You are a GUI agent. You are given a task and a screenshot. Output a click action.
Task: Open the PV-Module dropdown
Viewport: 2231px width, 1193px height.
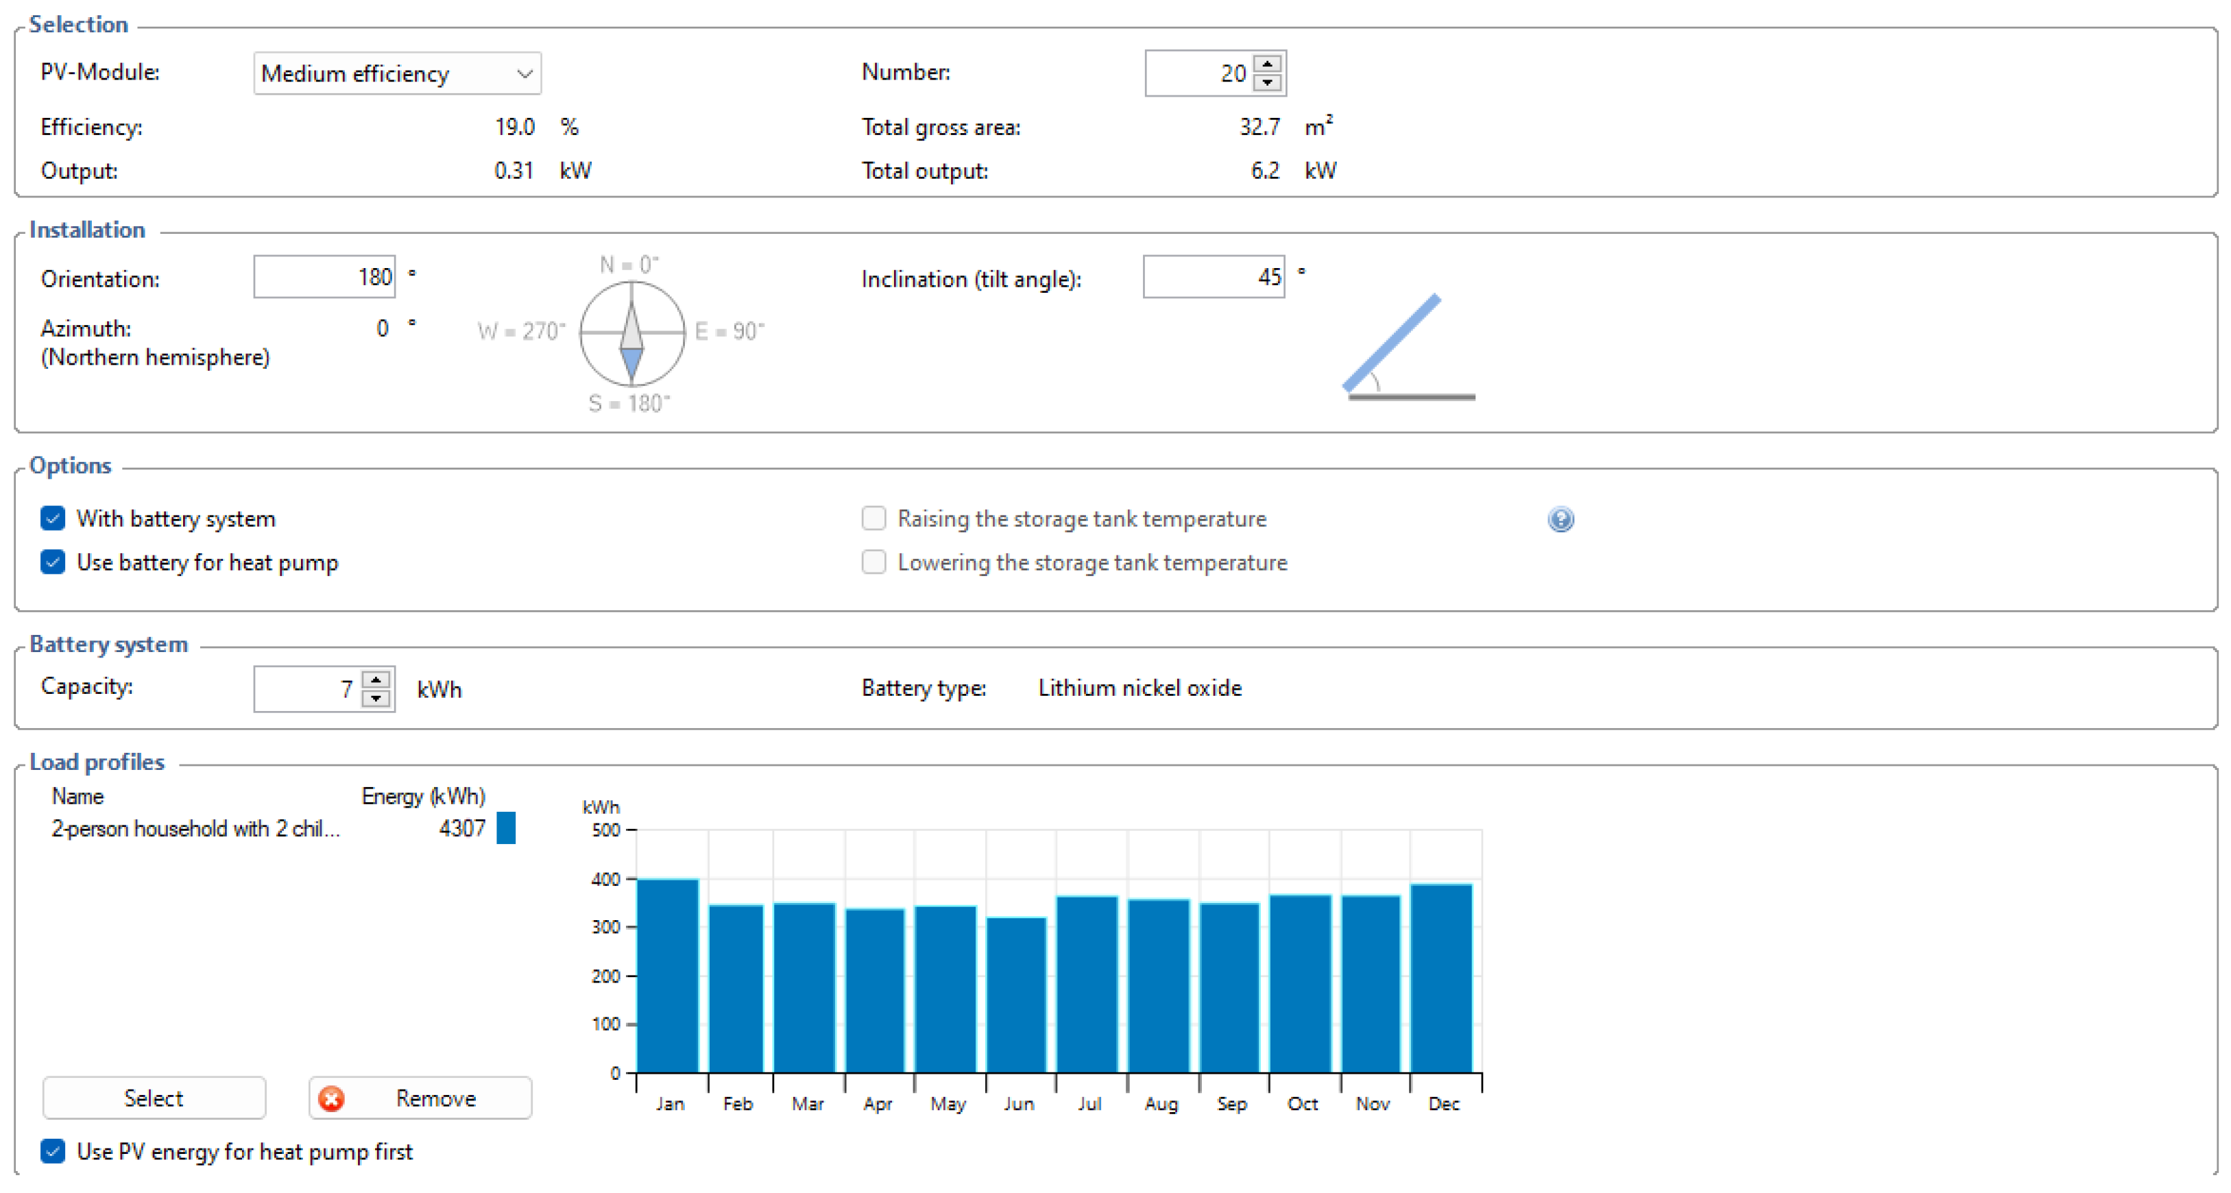pos(397,73)
